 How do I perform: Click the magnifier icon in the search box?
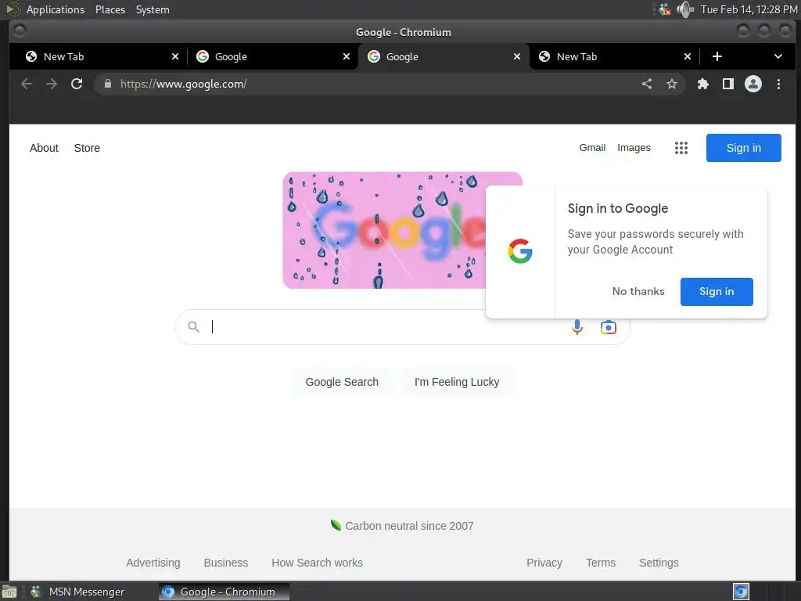(x=193, y=326)
